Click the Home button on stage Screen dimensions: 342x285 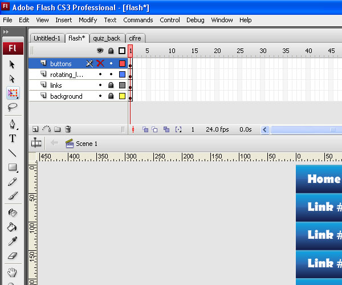coord(319,179)
